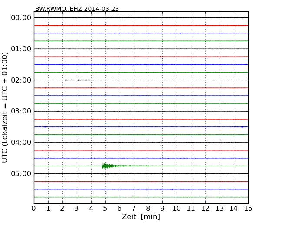
Task: Click the 04:00 time label
Action: (21, 143)
